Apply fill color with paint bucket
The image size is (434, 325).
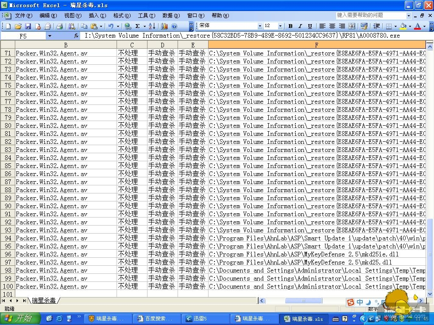click(x=403, y=26)
